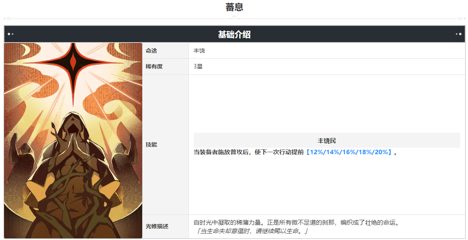Screen dimensions: 468x240
Task: Click the blue 12%/14%/16%/18%/20% values
Action: pyautogui.click(x=348, y=152)
